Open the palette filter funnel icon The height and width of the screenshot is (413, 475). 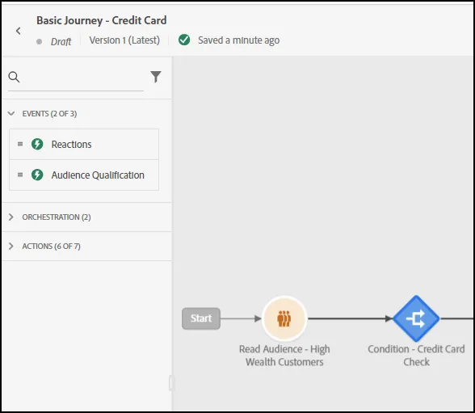point(156,77)
